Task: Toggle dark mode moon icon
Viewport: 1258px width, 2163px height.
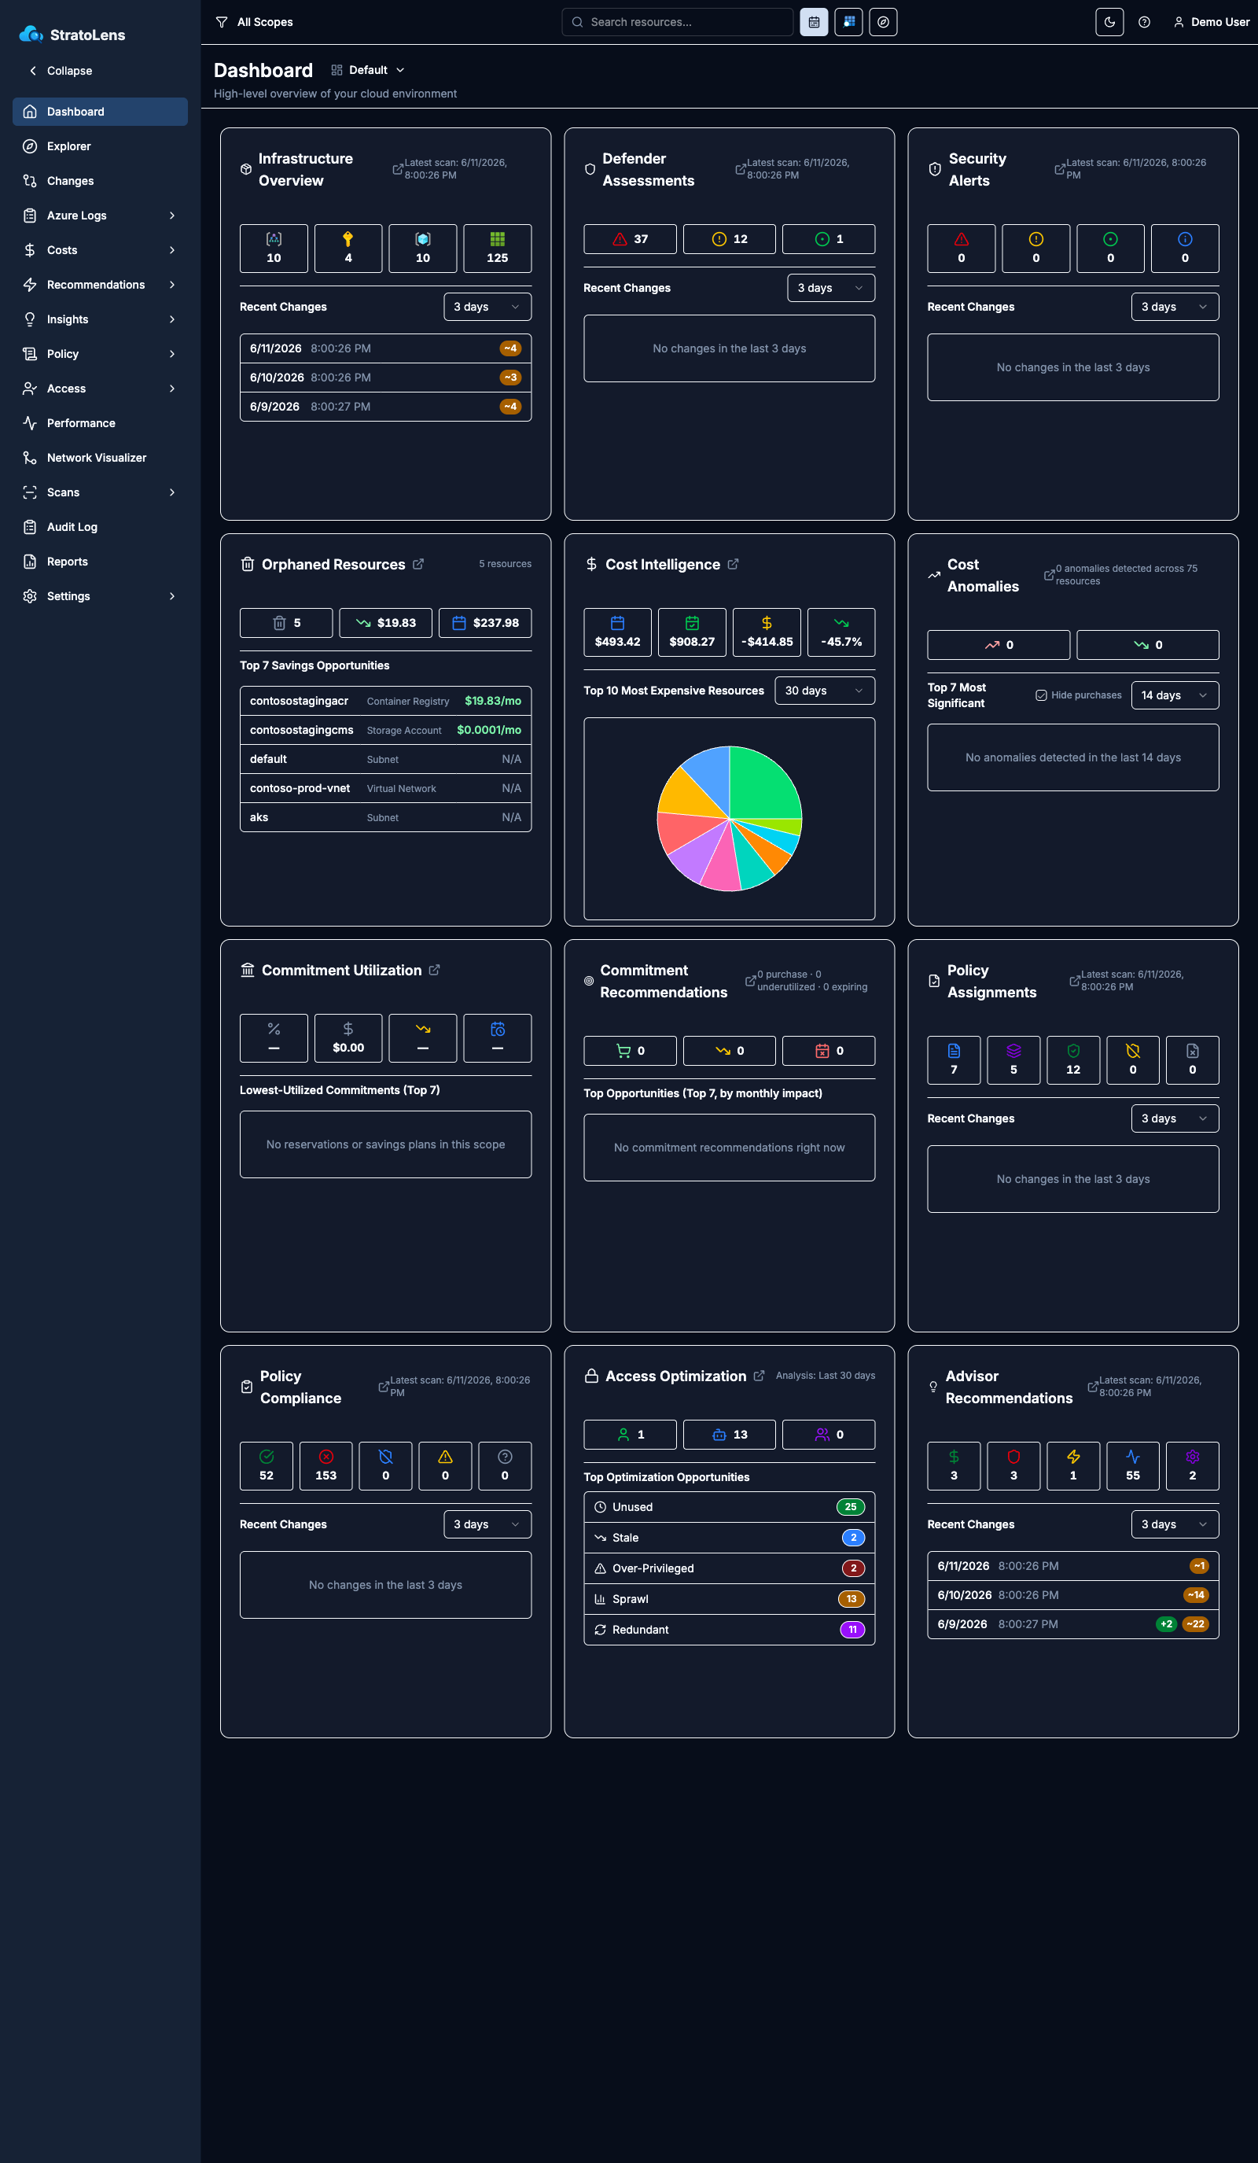Action: coord(1109,22)
